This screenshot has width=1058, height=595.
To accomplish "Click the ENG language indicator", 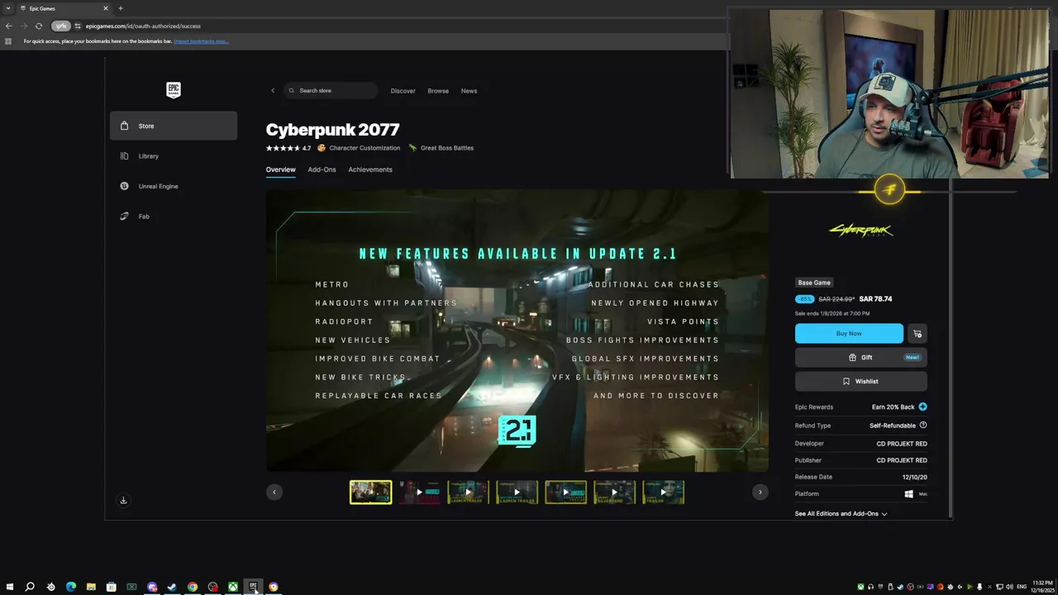I will [x=1022, y=587].
